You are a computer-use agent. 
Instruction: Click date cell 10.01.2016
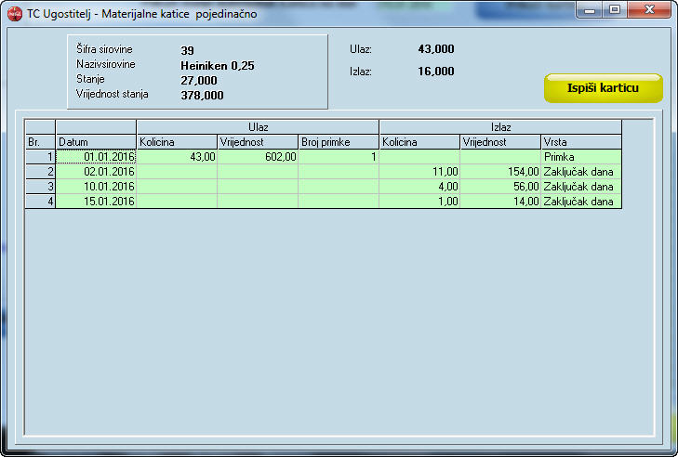point(96,186)
